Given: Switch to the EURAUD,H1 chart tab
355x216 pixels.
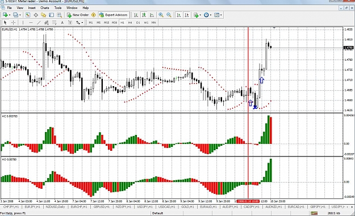Looking at the screenshot, I should tap(208, 207).
